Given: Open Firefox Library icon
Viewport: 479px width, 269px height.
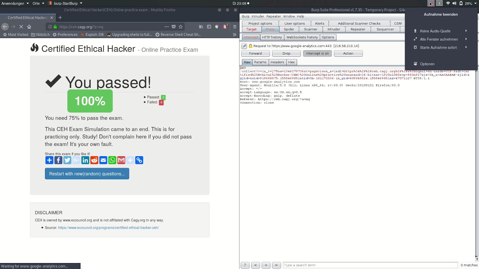Looking at the screenshot, I should click(201, 27).
